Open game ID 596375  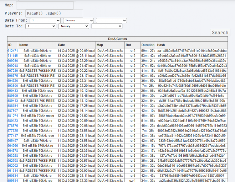click(x=12, y=76)
